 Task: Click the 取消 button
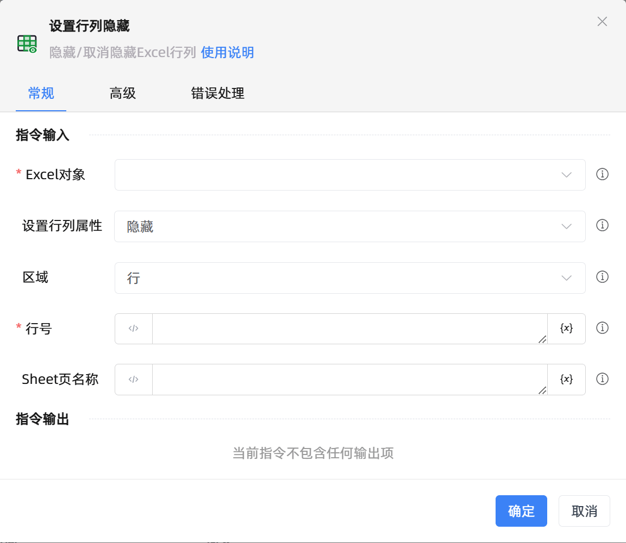tap(584, 511)
